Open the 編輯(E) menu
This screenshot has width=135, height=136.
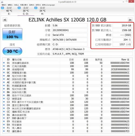click(10, 5)
